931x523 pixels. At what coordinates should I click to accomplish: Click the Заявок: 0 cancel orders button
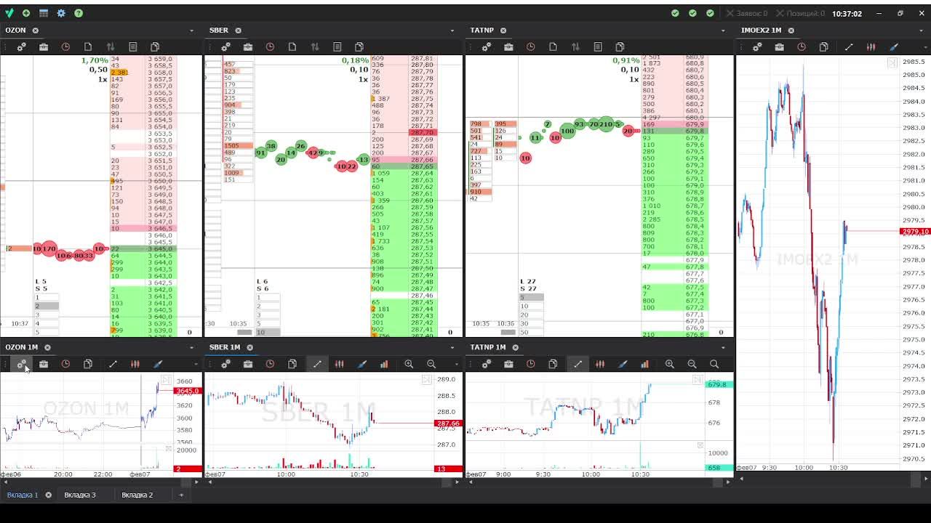(x=747, y=13)
